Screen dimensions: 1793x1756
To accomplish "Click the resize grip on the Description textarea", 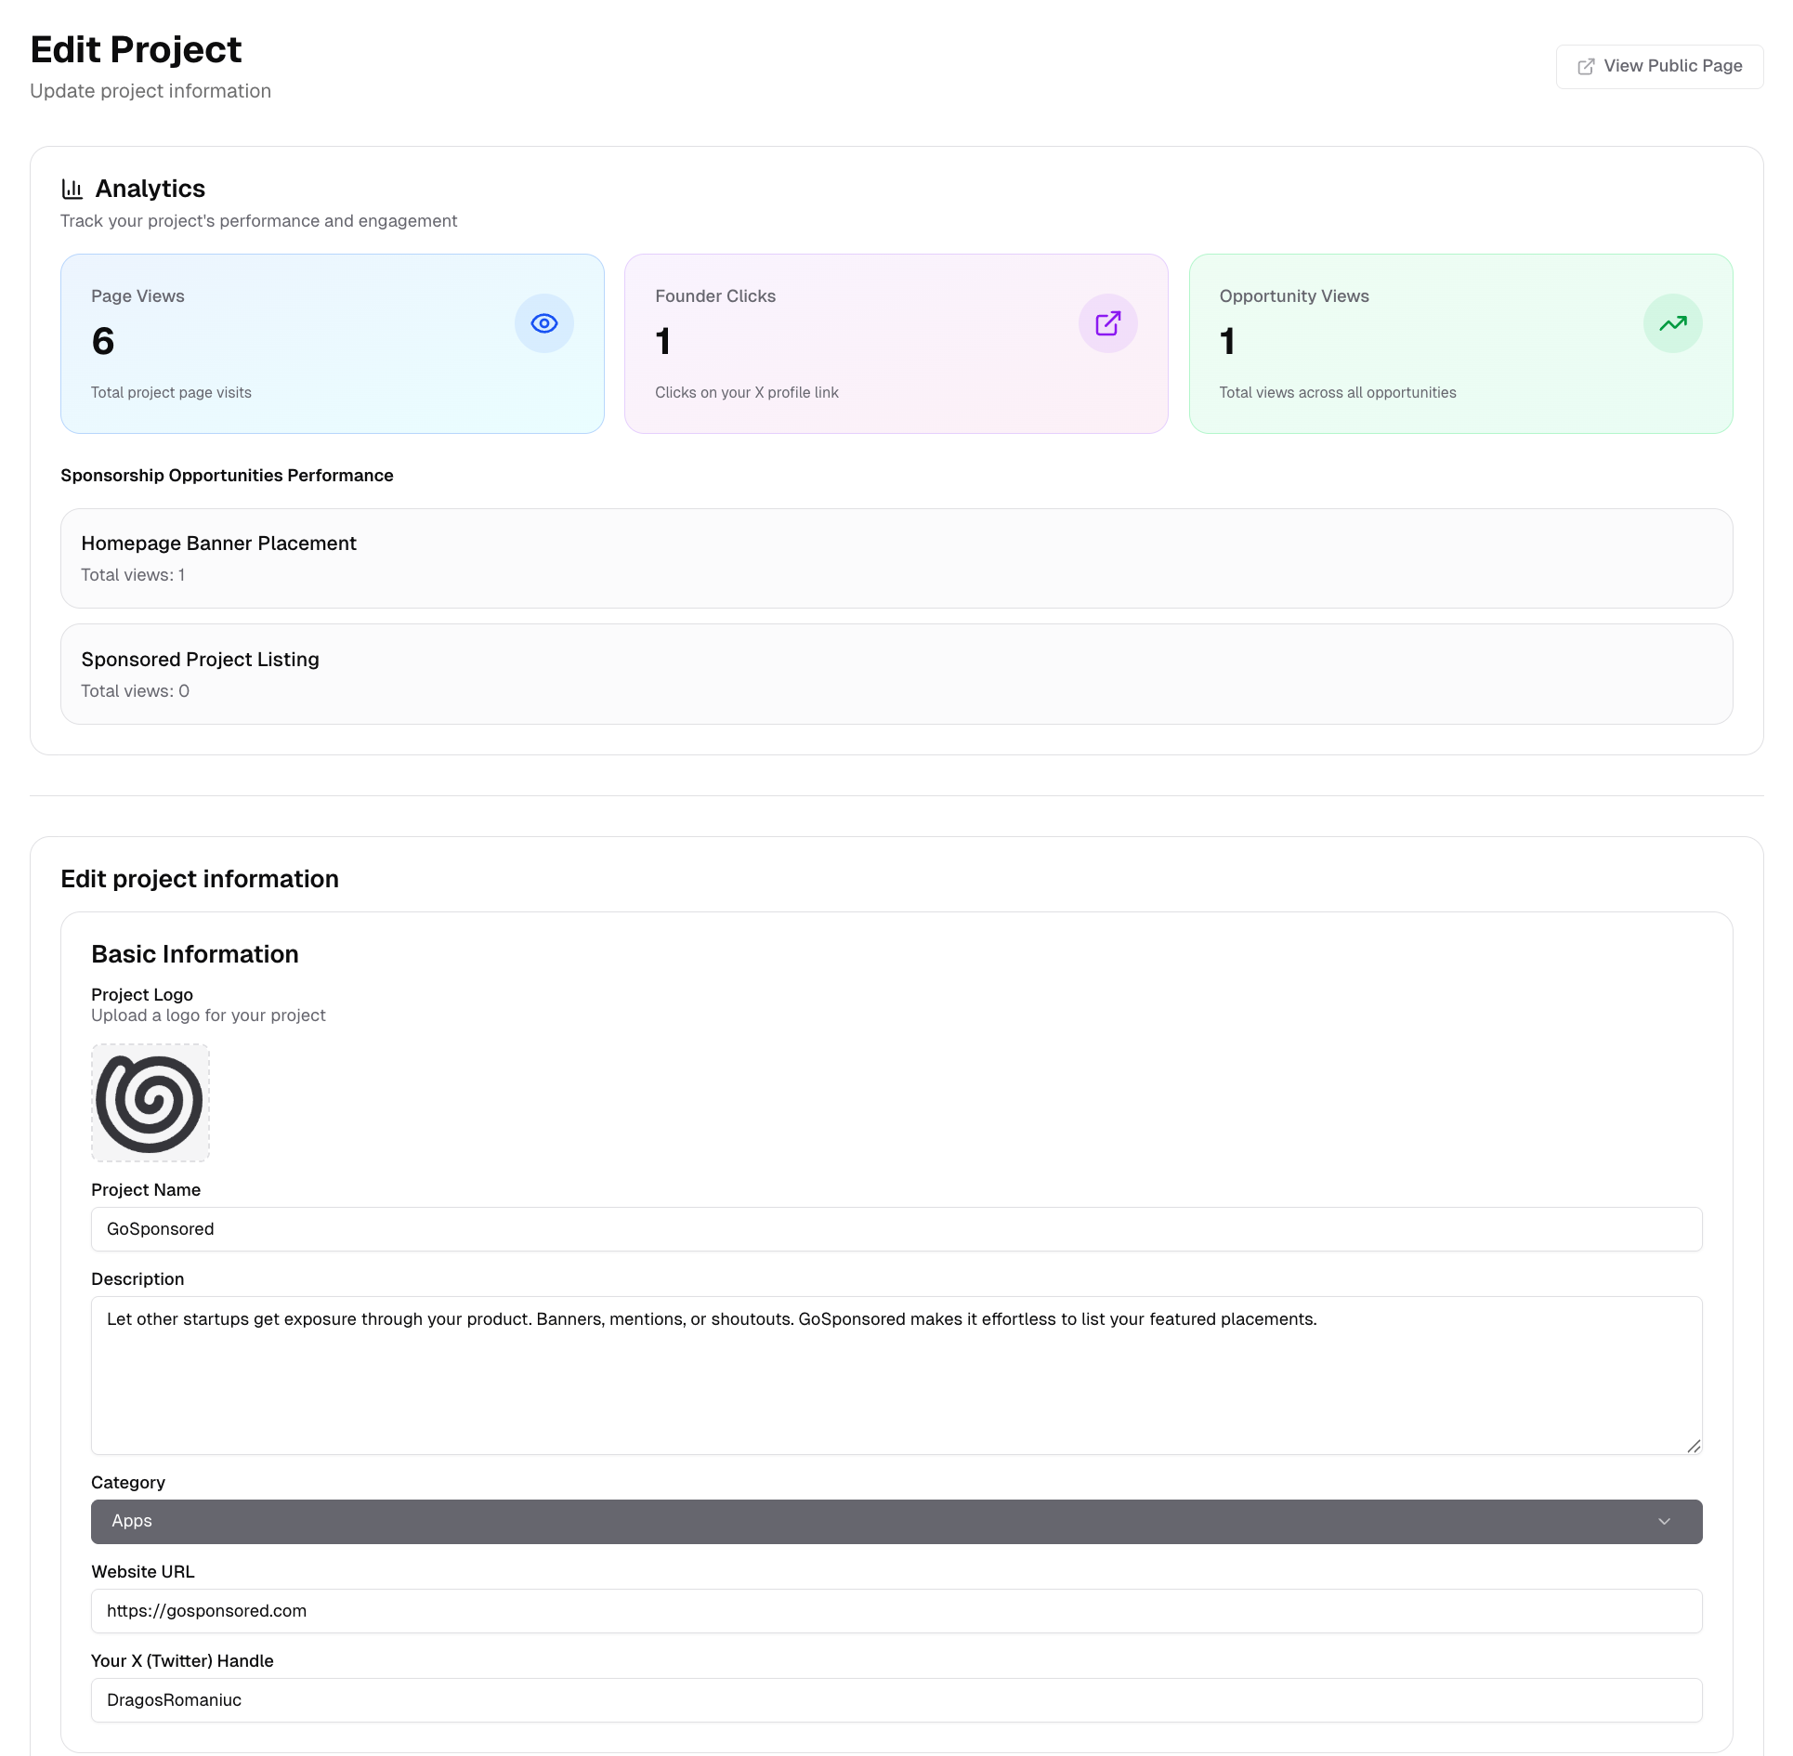I will point(1694,1447).
